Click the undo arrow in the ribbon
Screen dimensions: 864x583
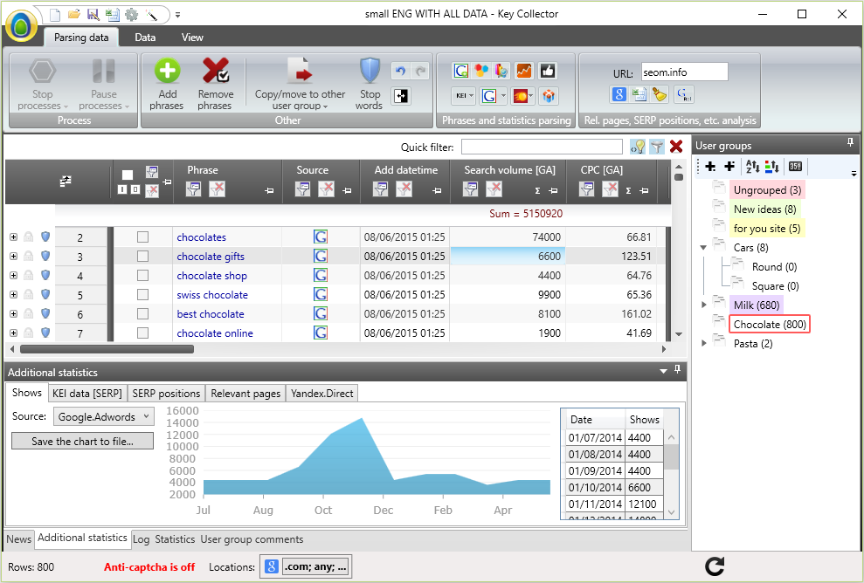pyautogui.click(x=400, y=72)
